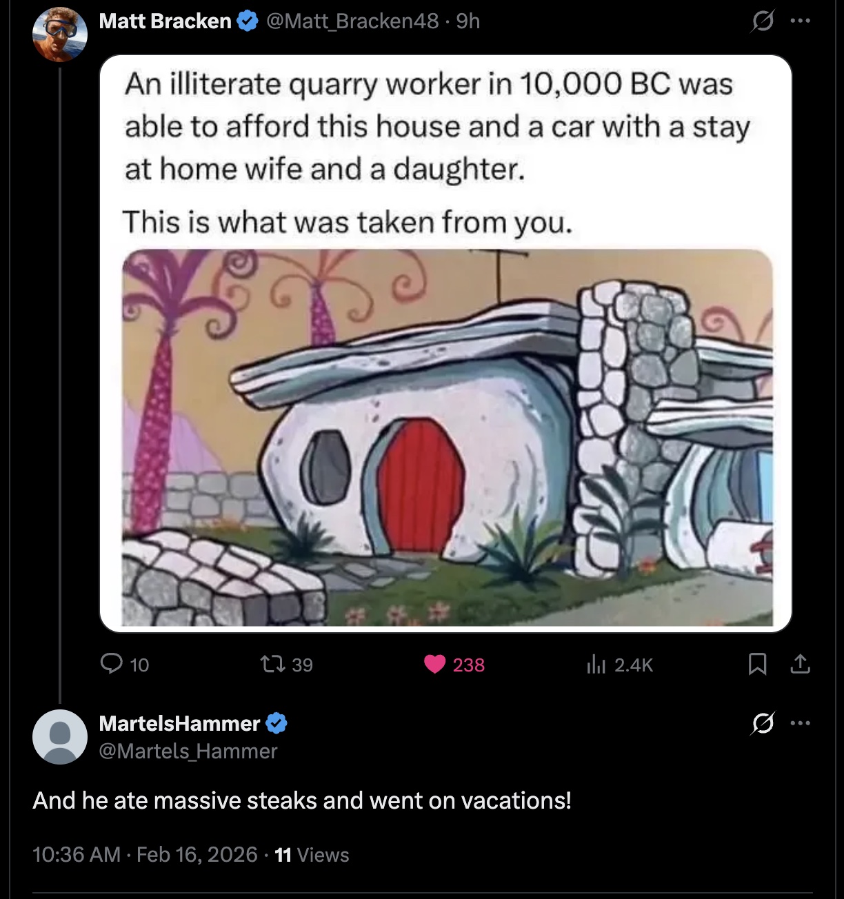Click the 10:36 AM Feb 16, 2026 timestamp
844x899 pixels.
point(145,855)
